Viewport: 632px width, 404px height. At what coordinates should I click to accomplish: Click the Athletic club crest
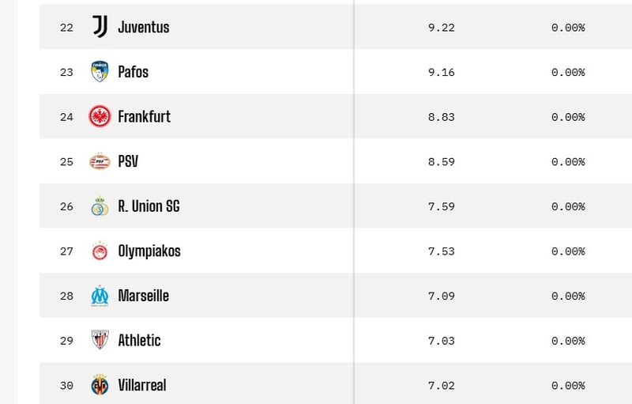coord(100,340)
